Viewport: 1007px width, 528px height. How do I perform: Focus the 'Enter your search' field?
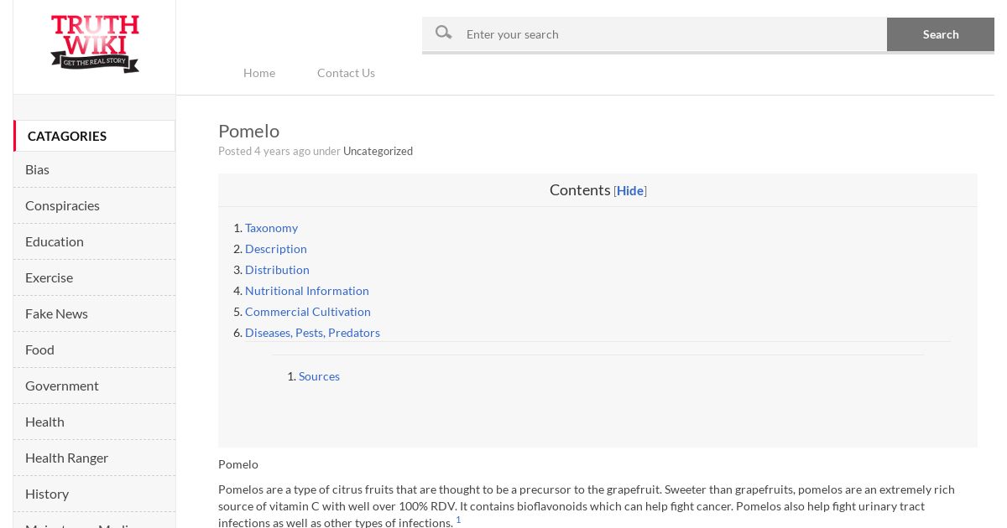click(x=655, y=34)
